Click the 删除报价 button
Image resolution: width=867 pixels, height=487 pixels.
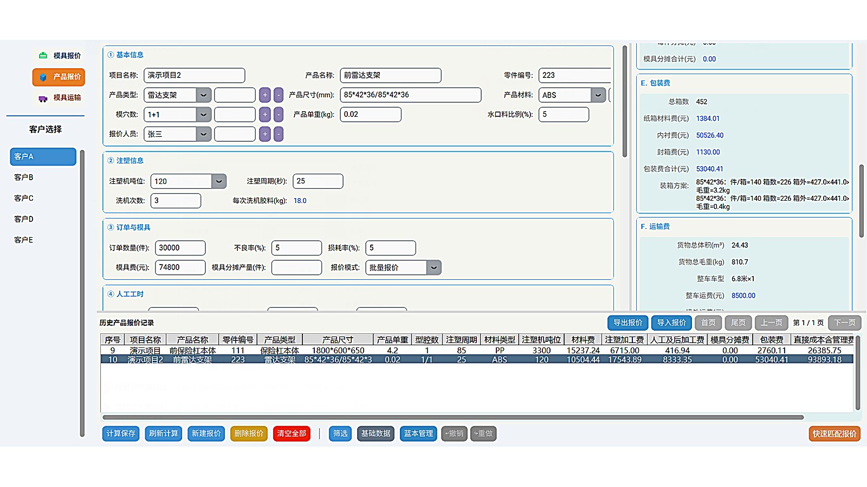[x=249, y=434]
